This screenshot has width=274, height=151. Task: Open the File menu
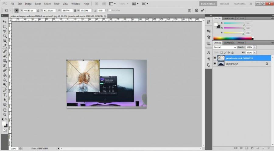12,4
